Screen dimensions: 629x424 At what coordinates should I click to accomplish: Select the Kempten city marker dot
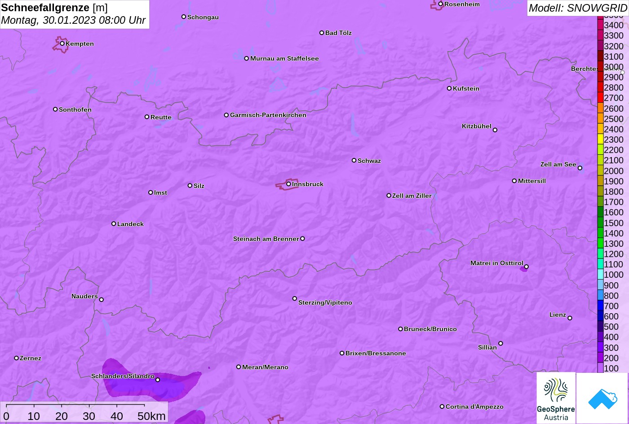click(x=62, y=44)
